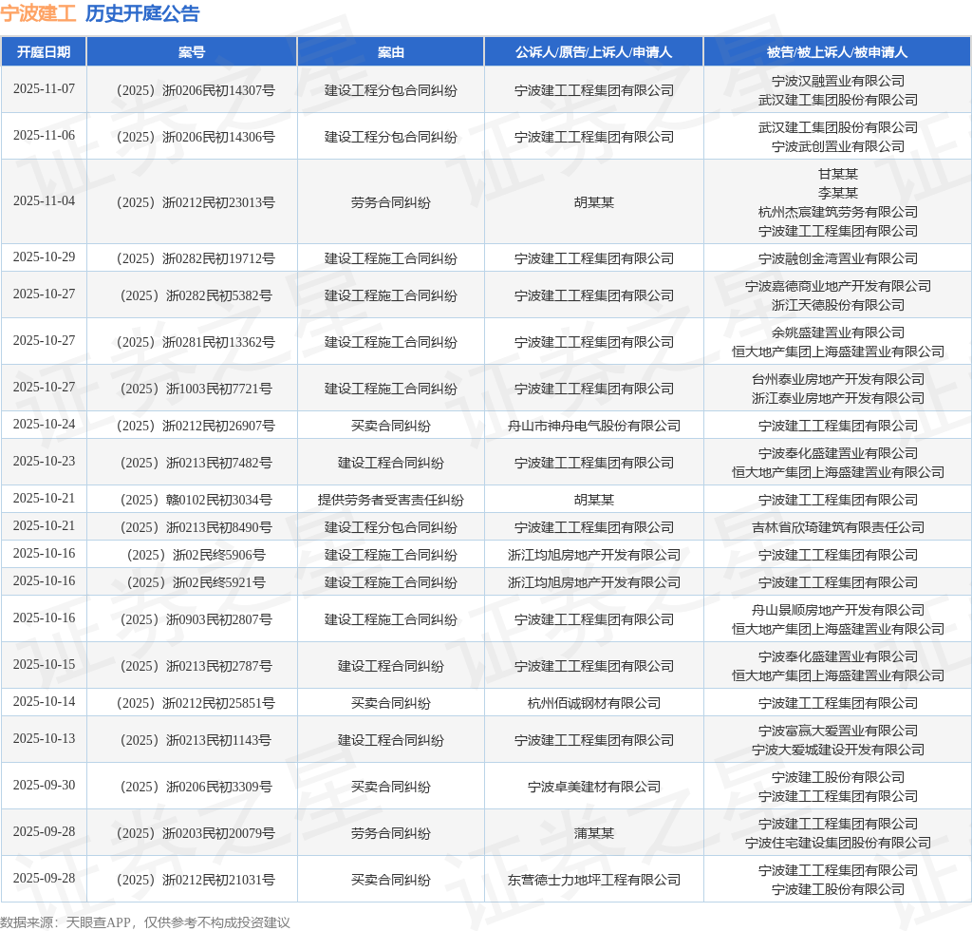The image size is (972, 931).
Task: Click defendant 吉林省欣琦建筑有限责任公司
Action: [838, 528]
